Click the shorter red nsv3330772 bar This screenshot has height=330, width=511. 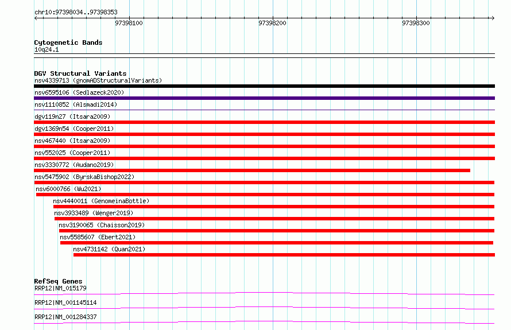pyautogui.click(x=252, y=170)
